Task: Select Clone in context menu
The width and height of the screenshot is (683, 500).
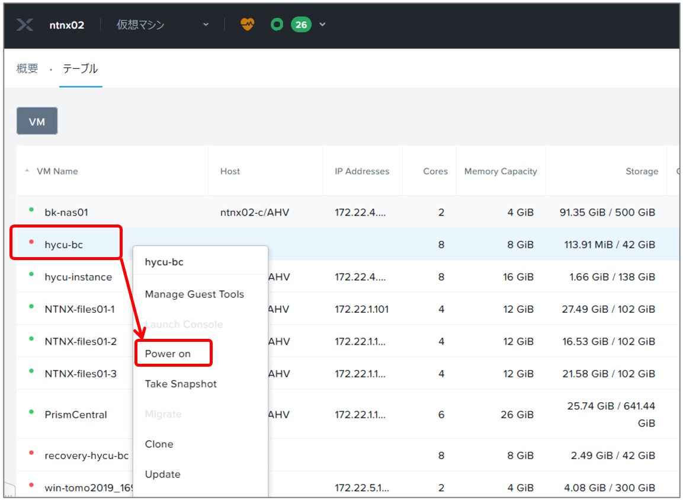Action: [x=159, y=444]
